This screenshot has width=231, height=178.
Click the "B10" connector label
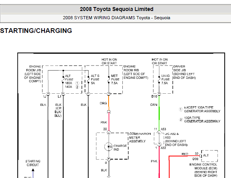(154, 96)
